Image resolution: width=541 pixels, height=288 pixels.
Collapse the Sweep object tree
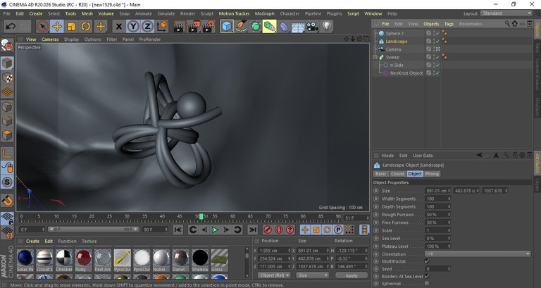[375, 57]
